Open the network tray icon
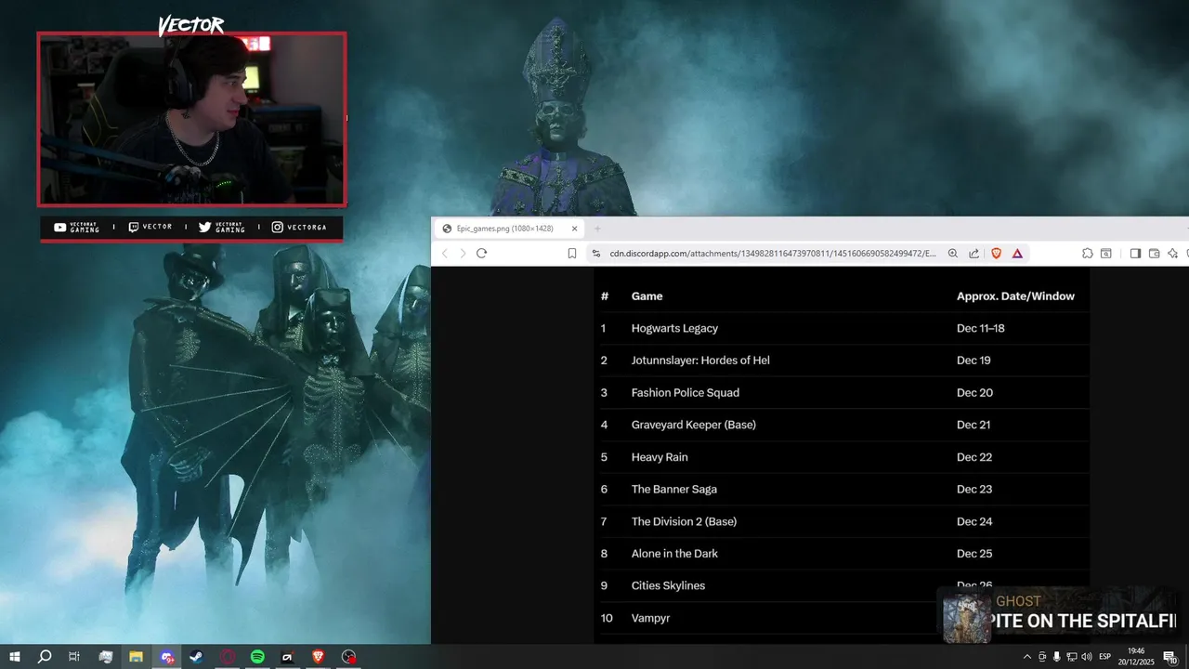 click(x=1071, y=657)
